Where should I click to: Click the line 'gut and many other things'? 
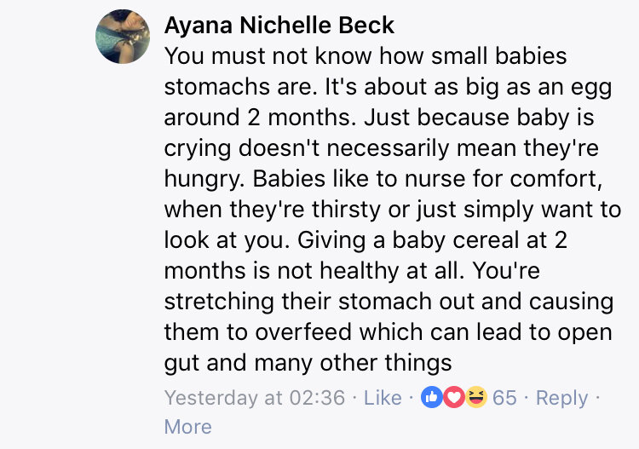click(308, 363)
